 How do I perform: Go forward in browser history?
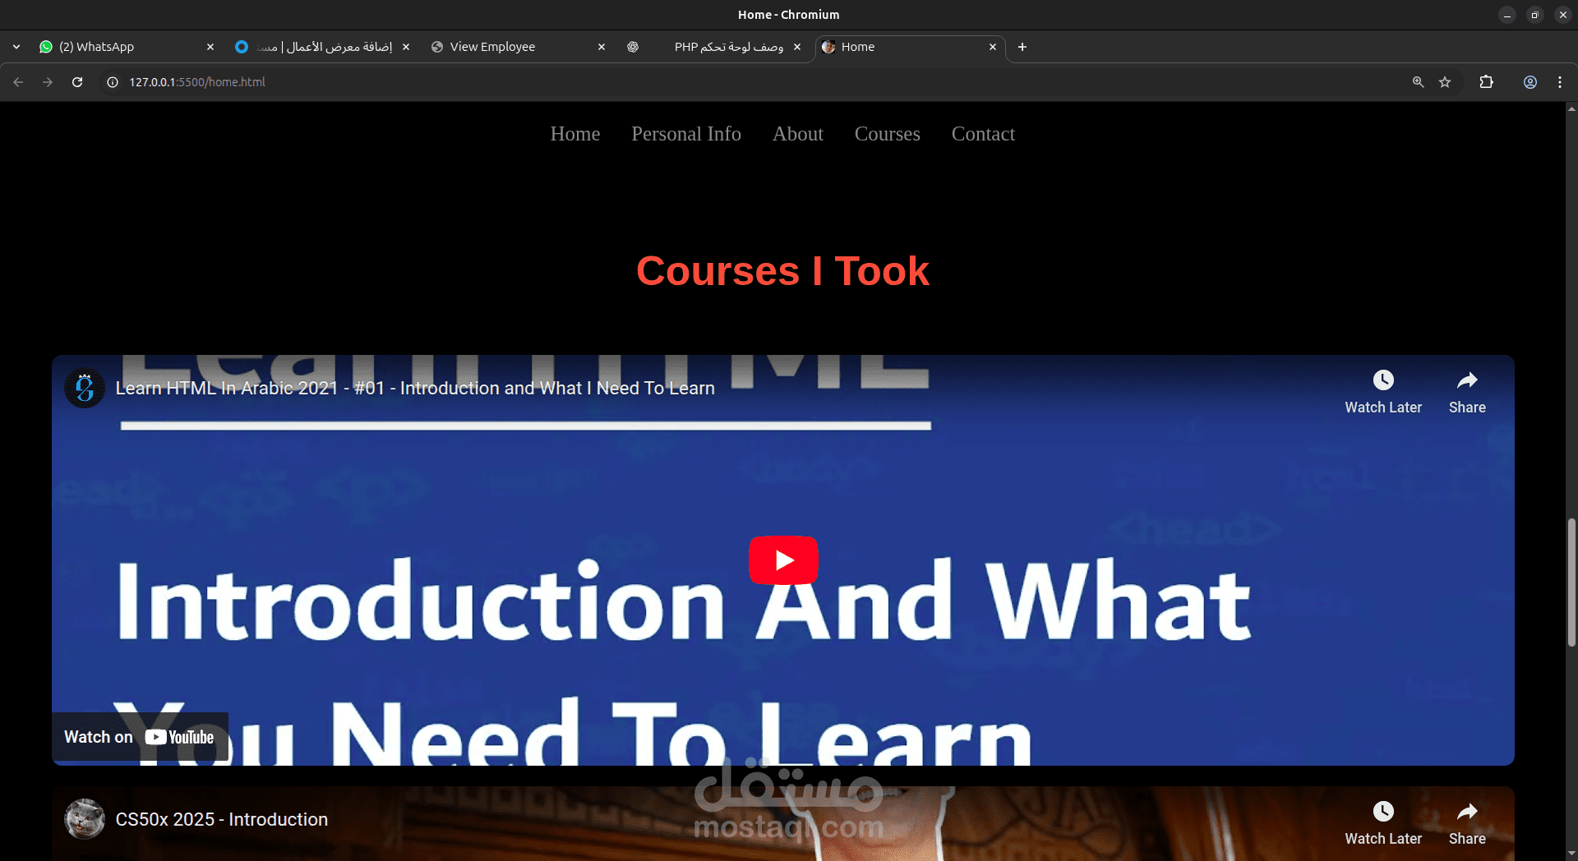pyautogui.click(x=48, y=82)
